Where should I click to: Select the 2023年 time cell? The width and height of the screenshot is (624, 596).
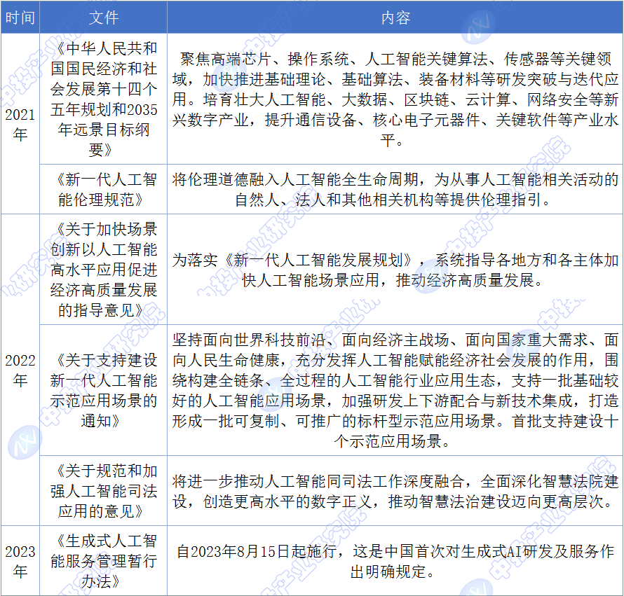[20, 561]
